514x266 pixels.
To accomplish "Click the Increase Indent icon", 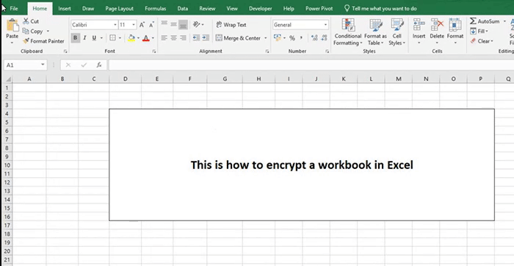I will coord(206,38).
